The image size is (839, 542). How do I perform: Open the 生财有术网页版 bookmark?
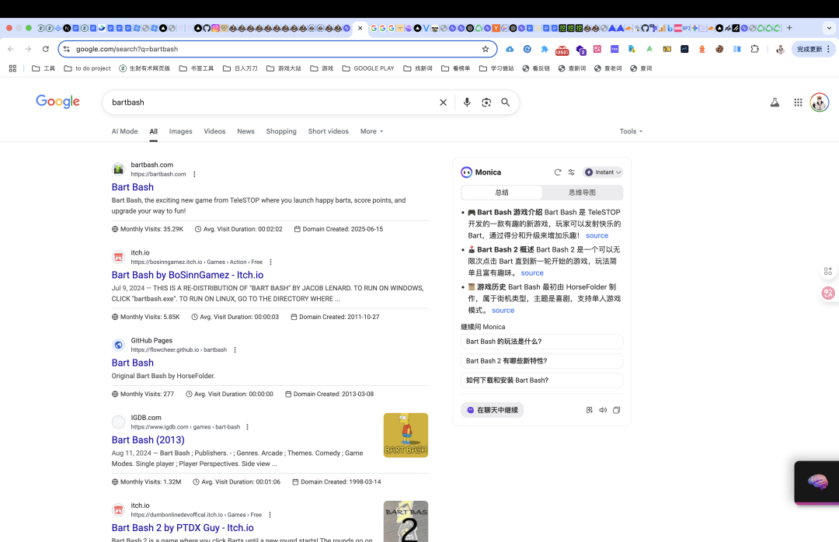(144, 68)
